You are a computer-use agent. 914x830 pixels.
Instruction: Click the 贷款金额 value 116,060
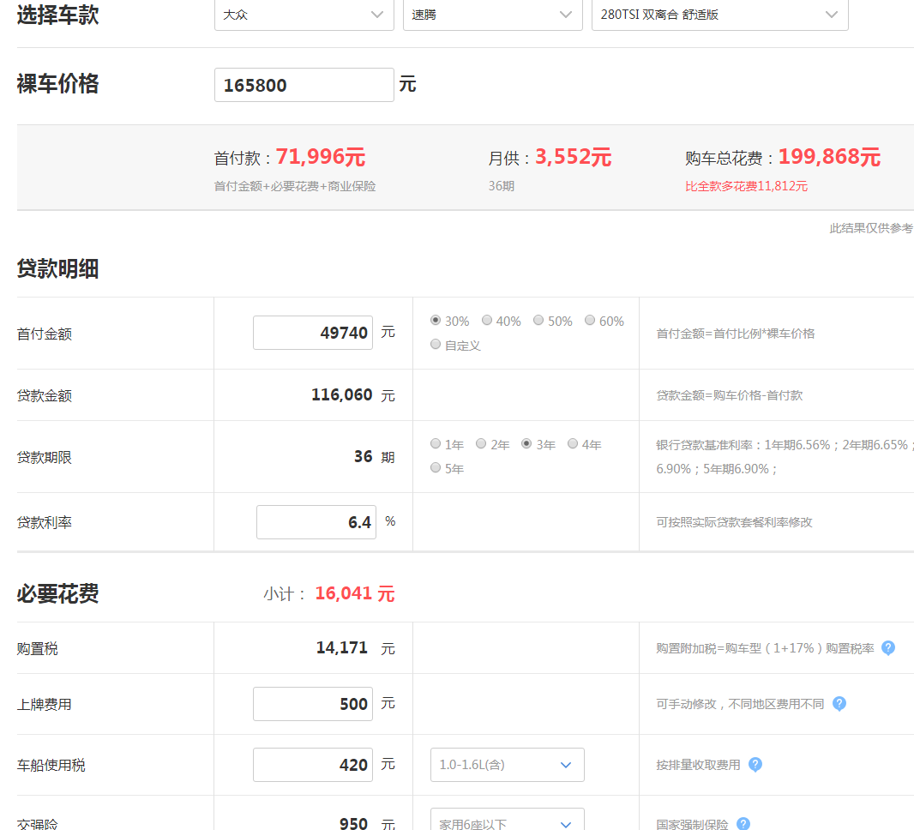pos(341,395)
